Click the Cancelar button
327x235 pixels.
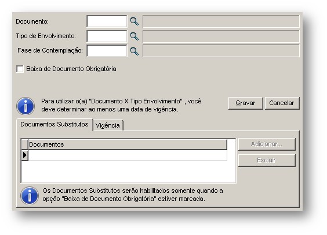coord(282,103)
